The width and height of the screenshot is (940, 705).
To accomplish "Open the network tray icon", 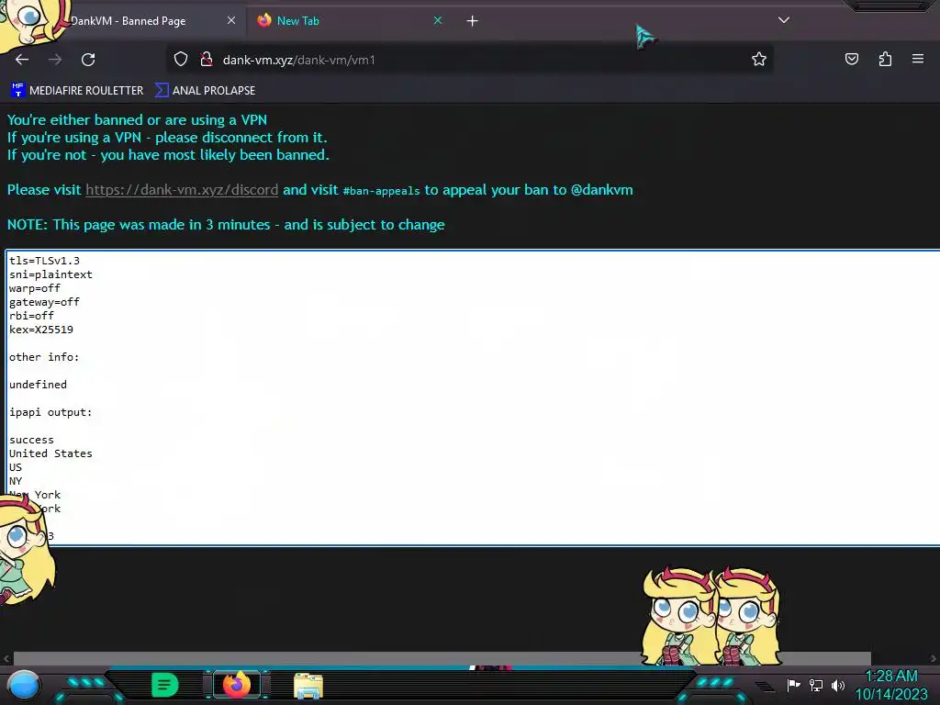I will click(816, 685).
